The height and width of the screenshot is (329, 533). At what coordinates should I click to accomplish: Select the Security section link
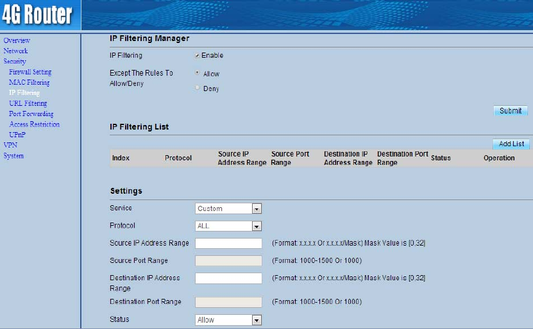15,61
